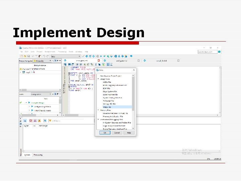Close the and_gate editor tab
The image size is (241, 181).
(x=139, y=61)
